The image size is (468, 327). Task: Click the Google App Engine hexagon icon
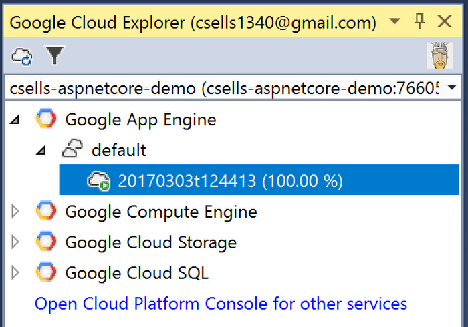pyautogui.click(x=45, y=119)
